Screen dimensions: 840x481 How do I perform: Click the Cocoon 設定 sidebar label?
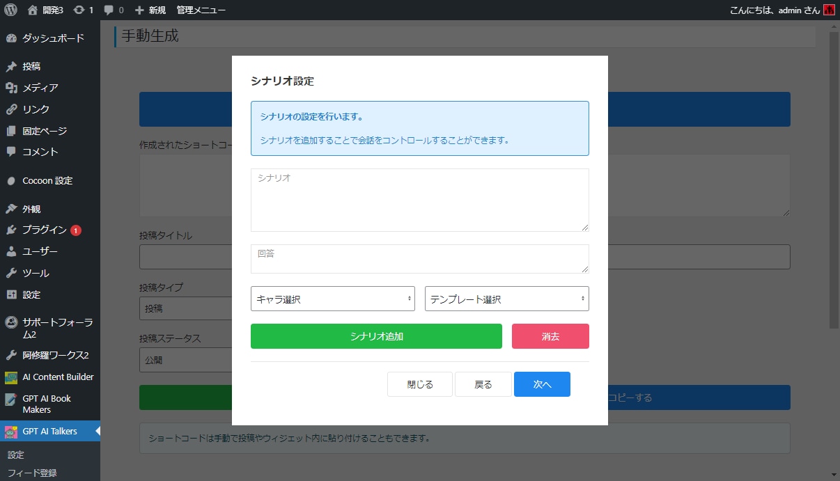click(47, 180)
